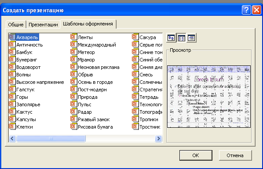263x169 pixels.
Task: Click the Отмена button
Action: [235, 155]
